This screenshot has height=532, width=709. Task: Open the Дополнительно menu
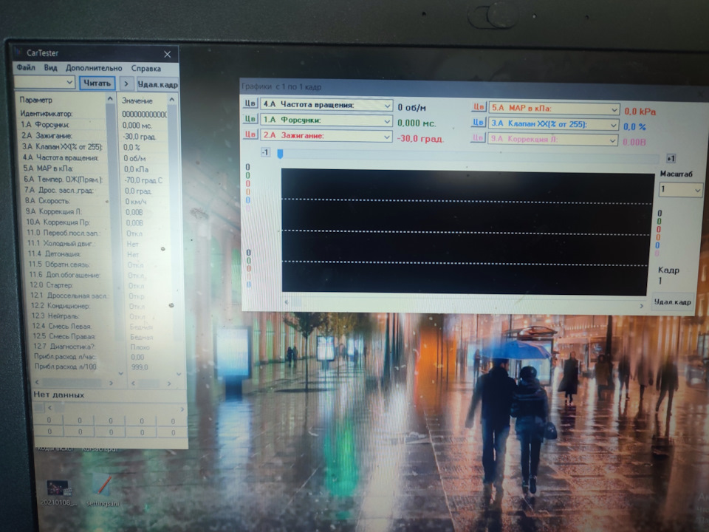point(94,68)
